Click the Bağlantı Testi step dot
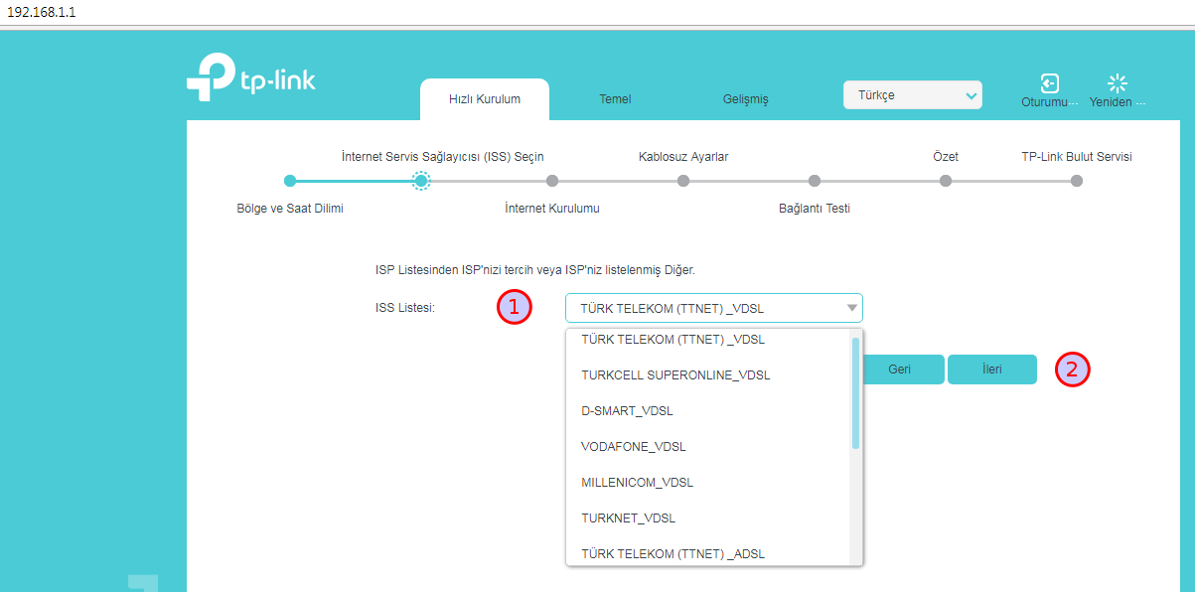The height and width of the screenshot is (592, 1195). (815, 181)
